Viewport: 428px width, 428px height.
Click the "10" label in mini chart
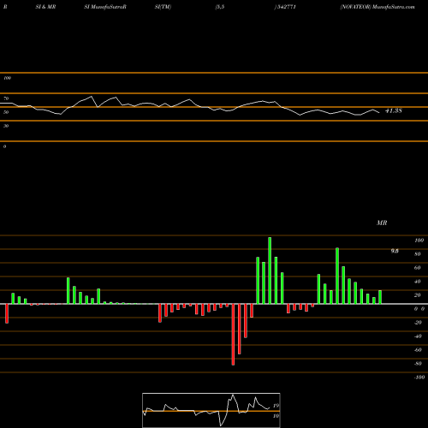(276, 416)
